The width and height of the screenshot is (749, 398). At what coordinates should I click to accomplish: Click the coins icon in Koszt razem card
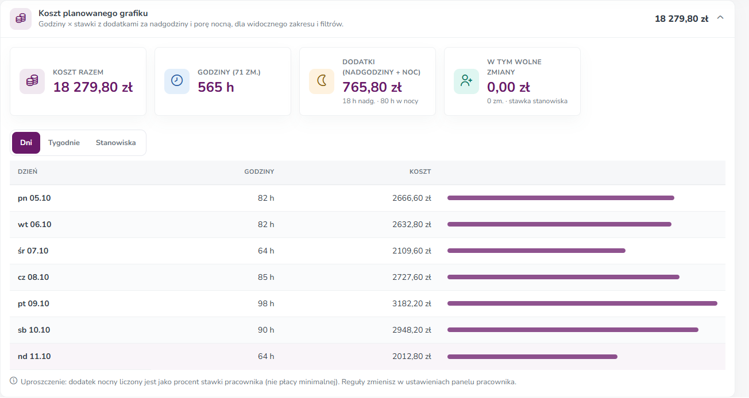[x=32, y=81]
